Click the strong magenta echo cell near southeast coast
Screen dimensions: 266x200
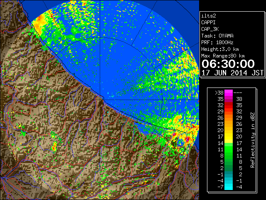point(187,139)
